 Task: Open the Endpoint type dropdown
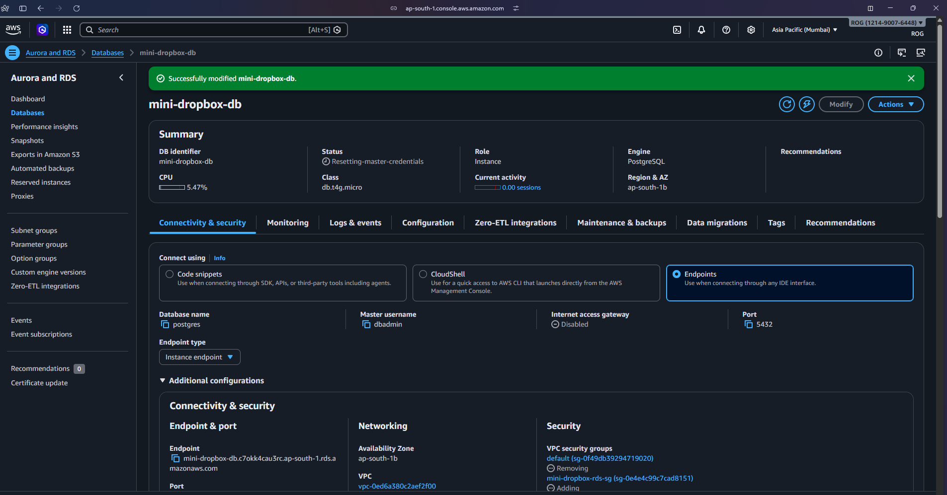pos(199,357)
